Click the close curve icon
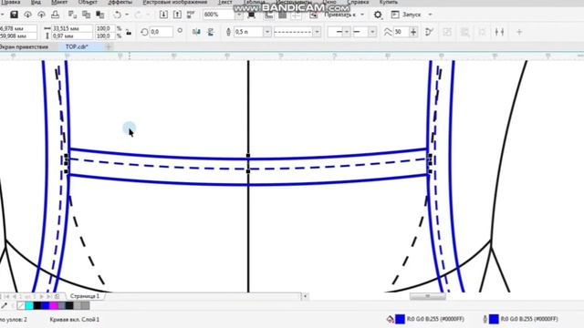Screen dimensions: 584x328 (429, 32)
